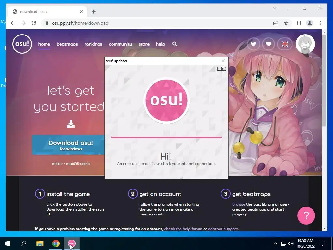Image resolution: width=333 pixels, height=250 pixels.
Task: Open the mirror download link
Action: [58, 164]
